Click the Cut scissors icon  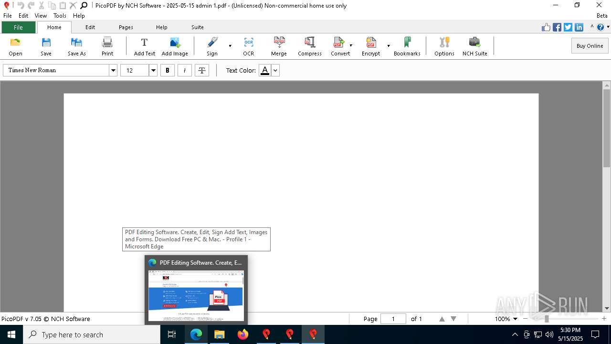coord(42,5)
